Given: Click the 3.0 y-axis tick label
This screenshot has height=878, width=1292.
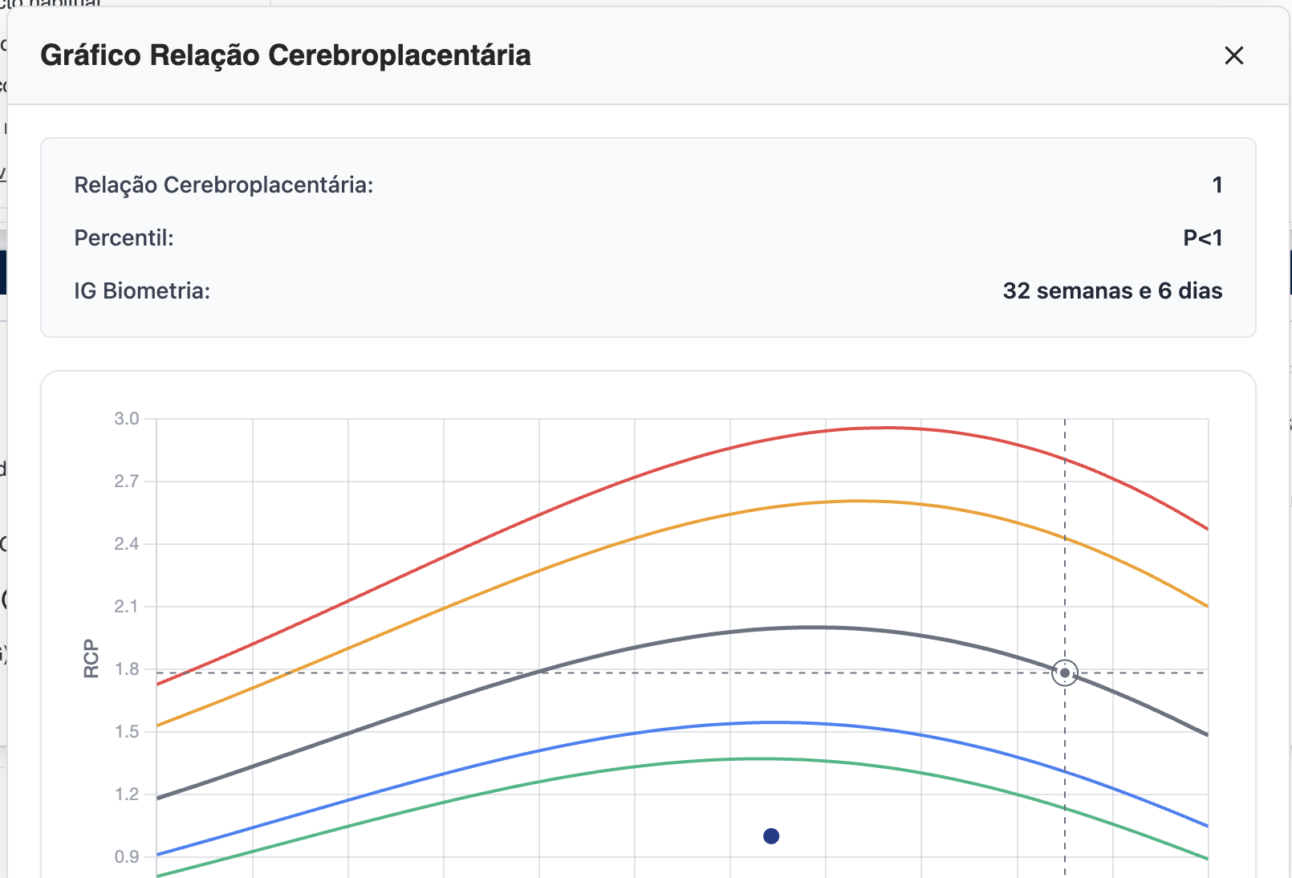Looking at the screenshot, I should (x=127, y=419).
